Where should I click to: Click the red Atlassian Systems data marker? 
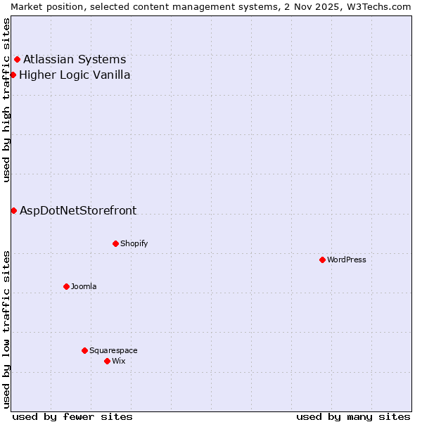17,60
